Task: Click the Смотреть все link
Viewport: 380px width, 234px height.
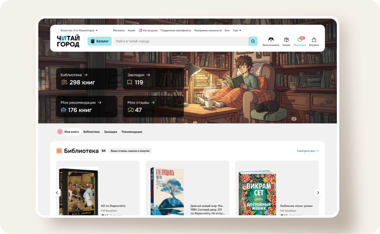Action: [x=308, y=151]
